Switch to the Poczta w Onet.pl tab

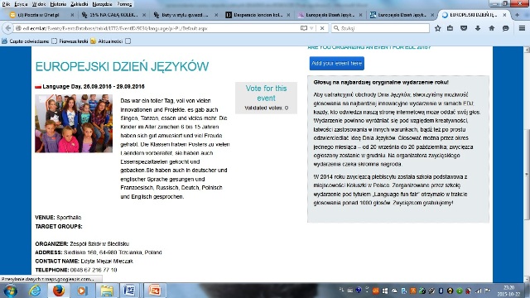tap(39, 15)
